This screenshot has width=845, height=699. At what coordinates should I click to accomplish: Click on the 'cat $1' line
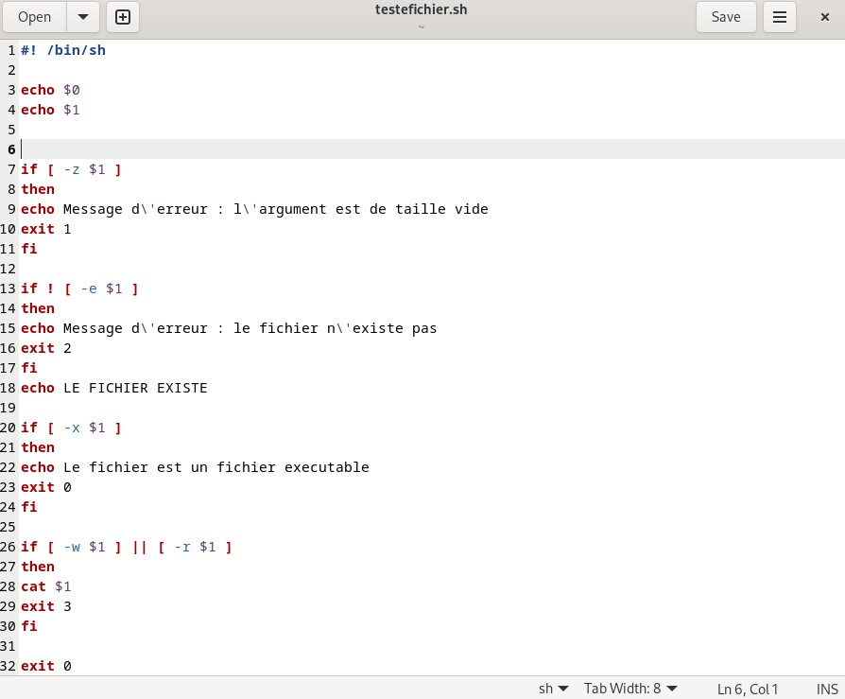pos(45,586)
